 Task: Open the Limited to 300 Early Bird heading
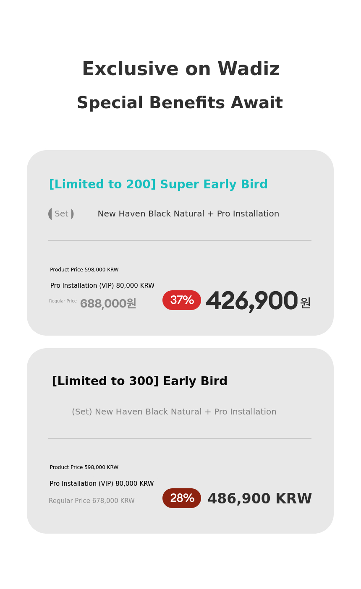[x=139, y=381]
